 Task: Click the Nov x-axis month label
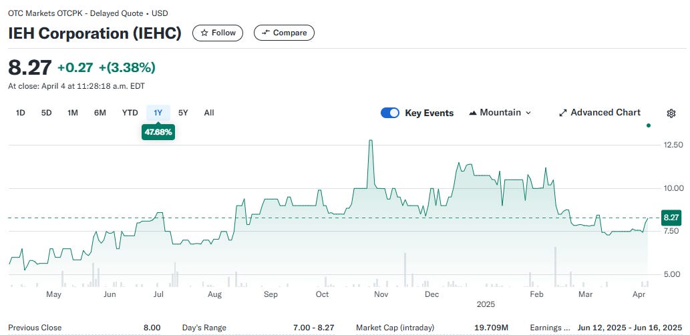point(381,294)
